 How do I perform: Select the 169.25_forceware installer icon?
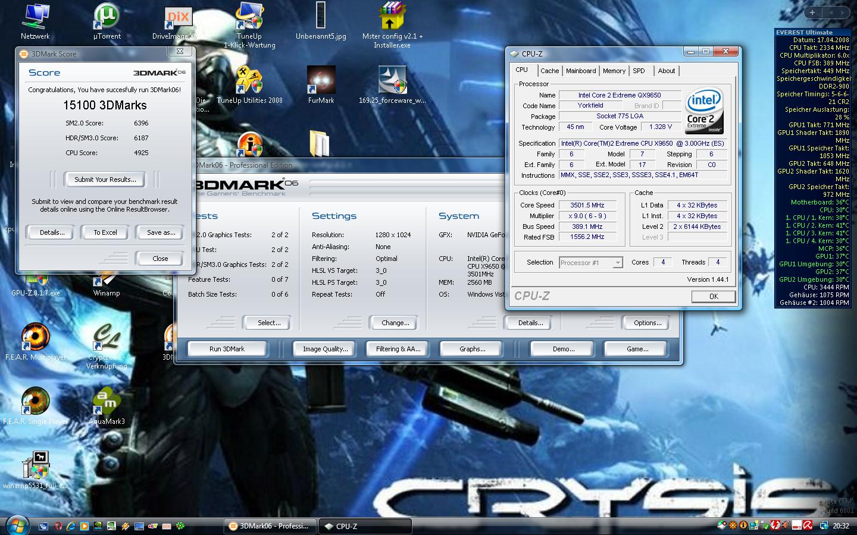pyautogui.click(x=392, y=85)
